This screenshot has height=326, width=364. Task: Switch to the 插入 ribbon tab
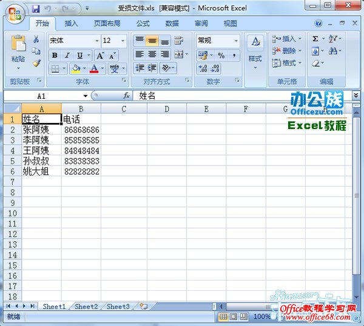pos(71,24)
